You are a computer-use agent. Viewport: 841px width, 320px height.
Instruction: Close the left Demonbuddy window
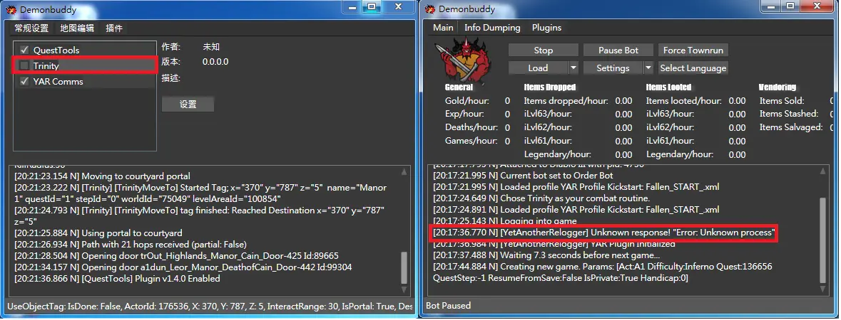click(399, 6)
